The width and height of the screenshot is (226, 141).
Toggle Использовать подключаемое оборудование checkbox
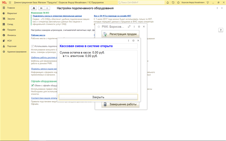click(32, 46)
